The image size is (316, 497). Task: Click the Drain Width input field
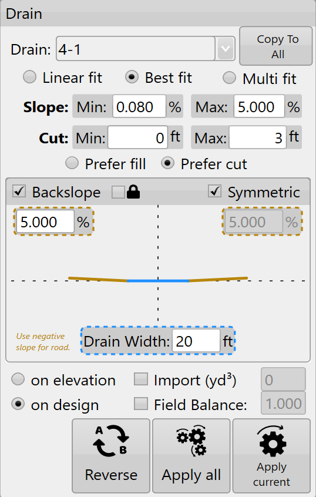(x=196, y=341)
